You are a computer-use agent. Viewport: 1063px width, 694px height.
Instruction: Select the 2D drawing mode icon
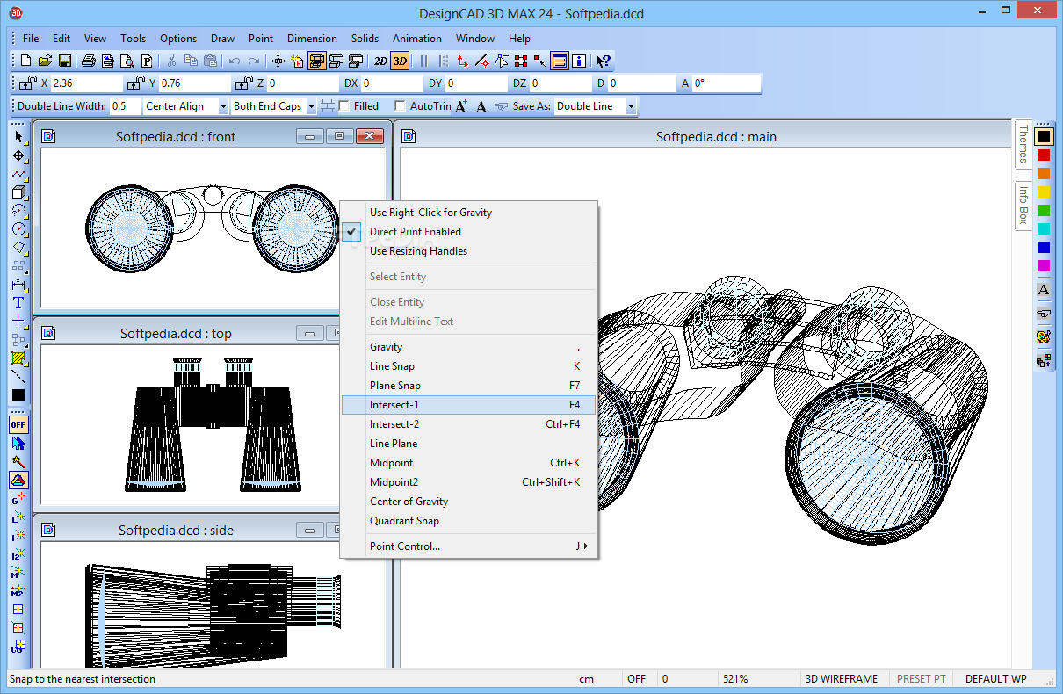coord(380,61)
